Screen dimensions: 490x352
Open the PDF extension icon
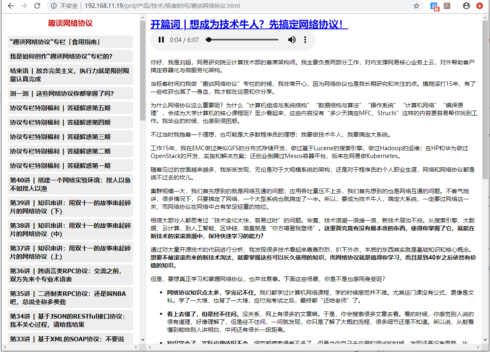[x=447, y=6]
